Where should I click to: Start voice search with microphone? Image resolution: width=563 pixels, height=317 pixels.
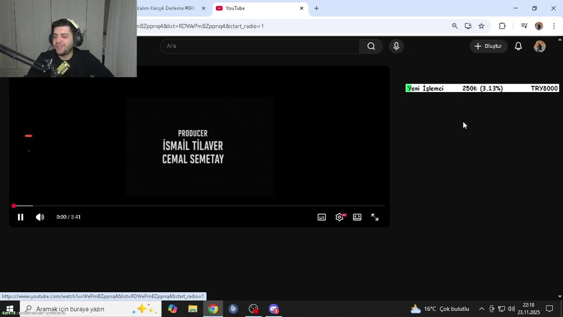[x=396, y=46]
